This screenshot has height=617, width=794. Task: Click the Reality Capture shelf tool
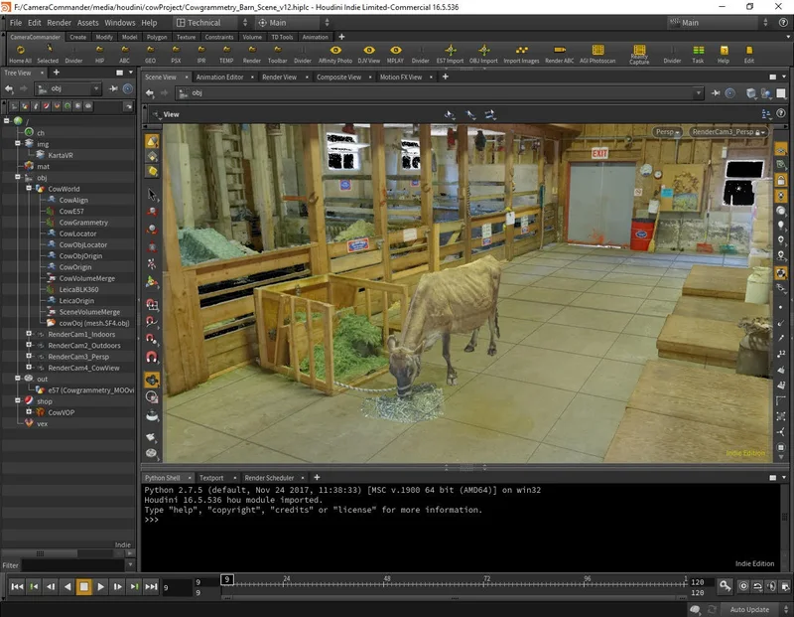[639, 54]
